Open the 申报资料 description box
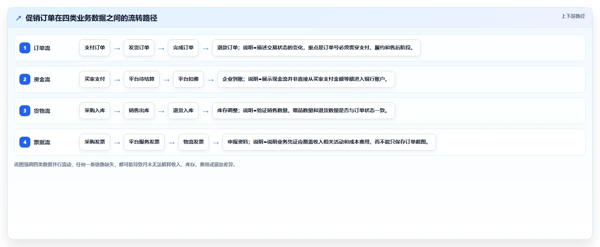Viewport: 600px width, 247px height. [329, 142]
